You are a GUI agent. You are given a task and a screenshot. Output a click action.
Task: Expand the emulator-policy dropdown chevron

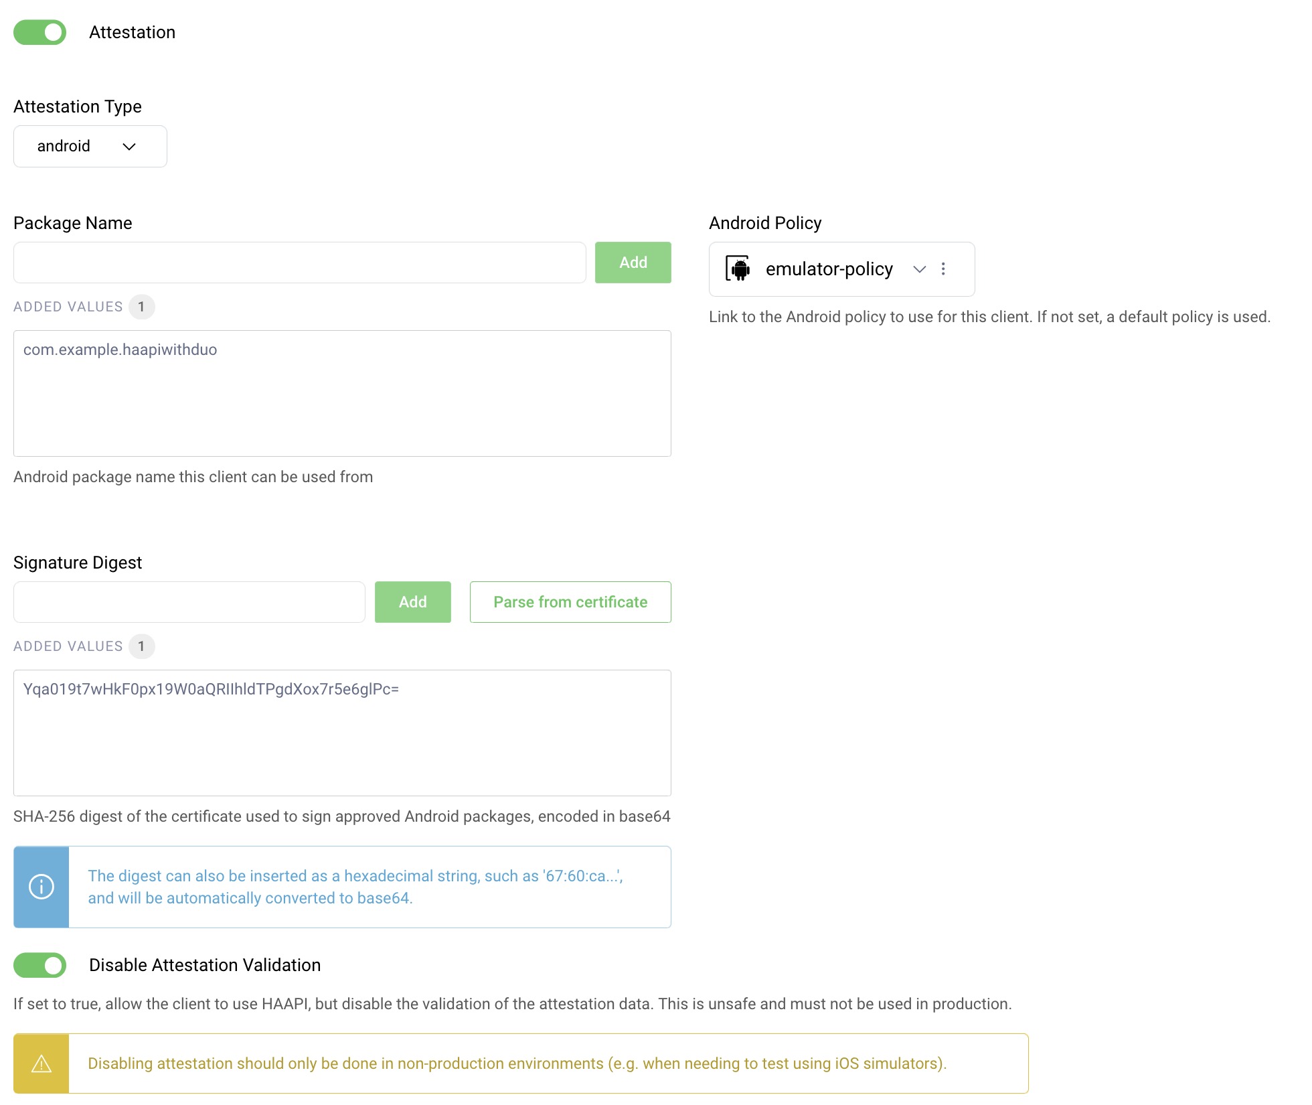(x=919, y=269)
